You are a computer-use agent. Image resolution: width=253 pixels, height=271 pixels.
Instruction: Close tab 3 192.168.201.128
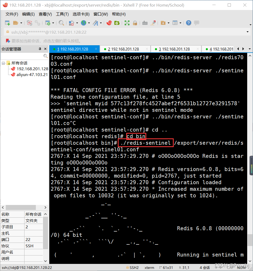[198, 49]
